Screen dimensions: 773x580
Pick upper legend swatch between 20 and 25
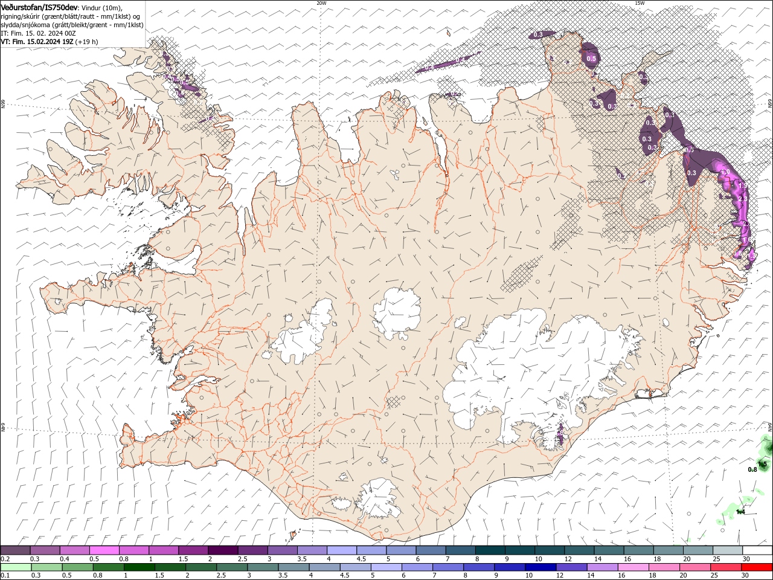[698, 550]
